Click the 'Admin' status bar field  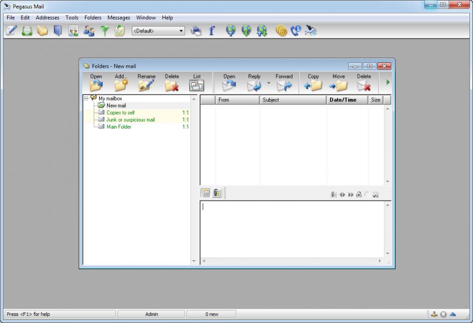pyautogui.click(x=151, y=314)
